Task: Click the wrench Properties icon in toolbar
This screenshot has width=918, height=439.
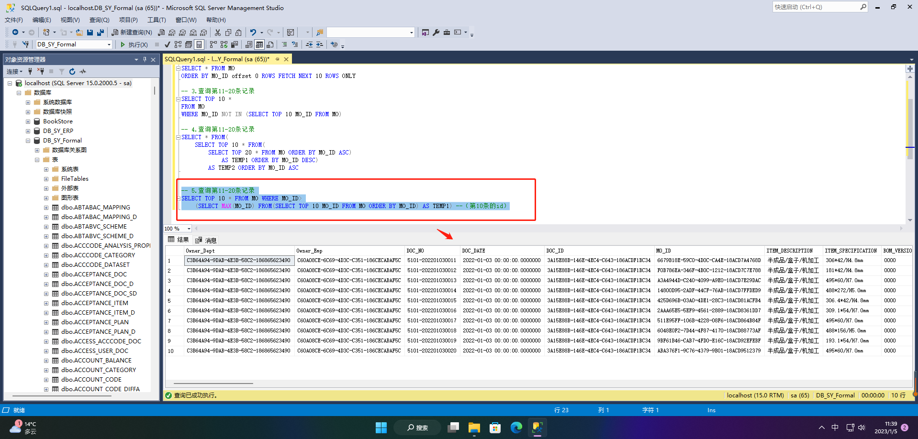Action: tap(436, 33)
